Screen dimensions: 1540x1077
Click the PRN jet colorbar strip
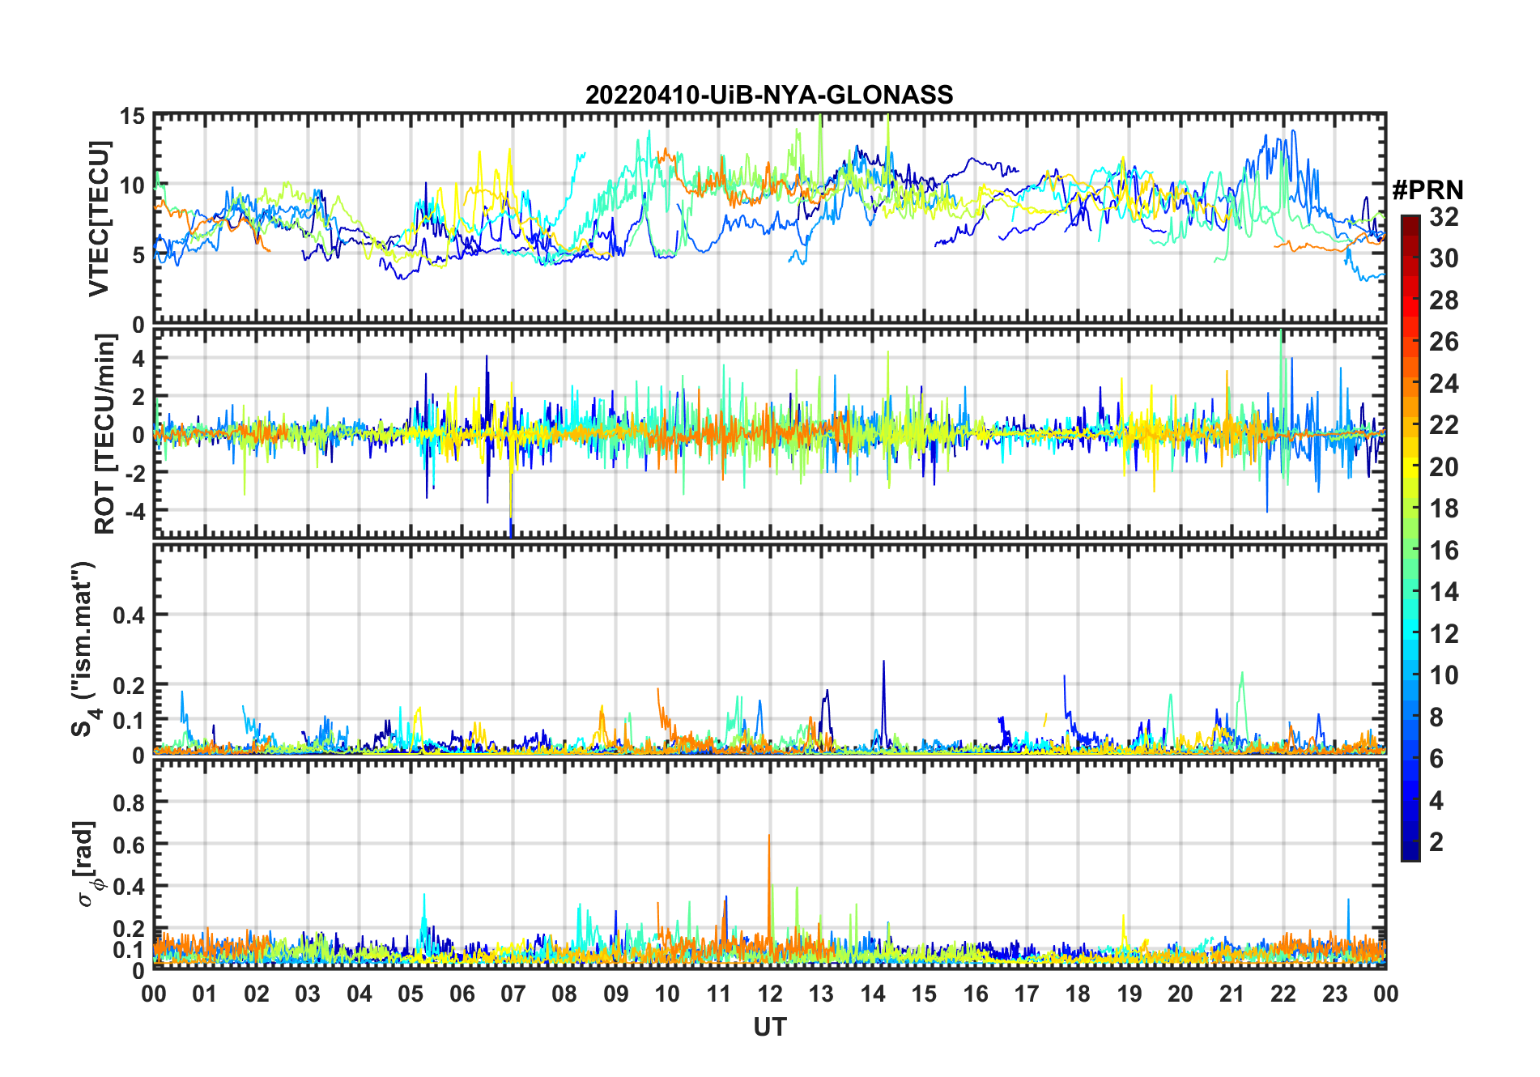click(x=1410, y=538)
